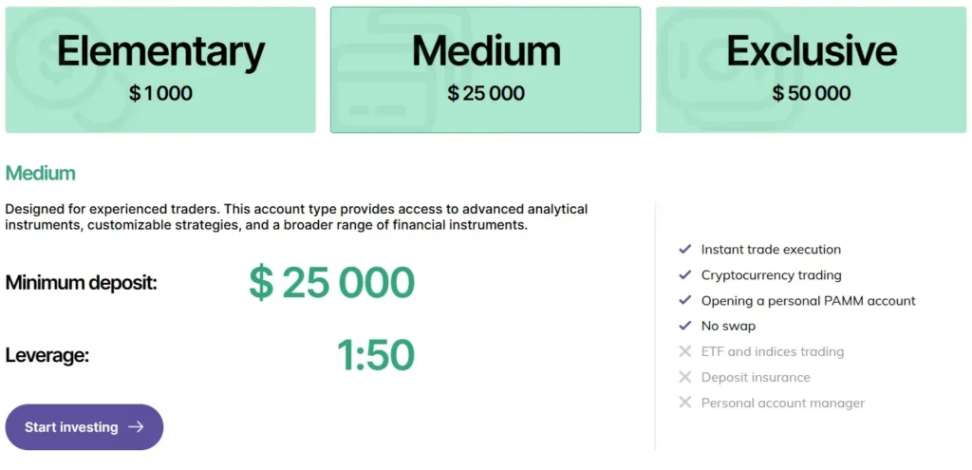Viewport: 972px width, 470px height.
Task: Click the arrow icon in Start investing
Action: pos(136,427)
